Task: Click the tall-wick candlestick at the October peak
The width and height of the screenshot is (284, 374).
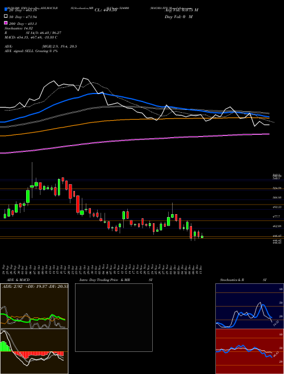Action: pos(32,186)
